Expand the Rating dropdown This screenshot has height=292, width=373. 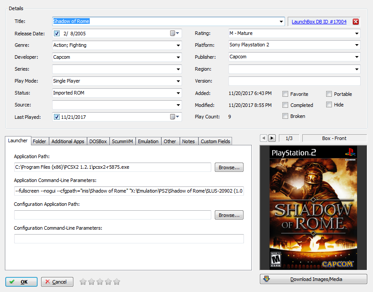tap(357, 33)
